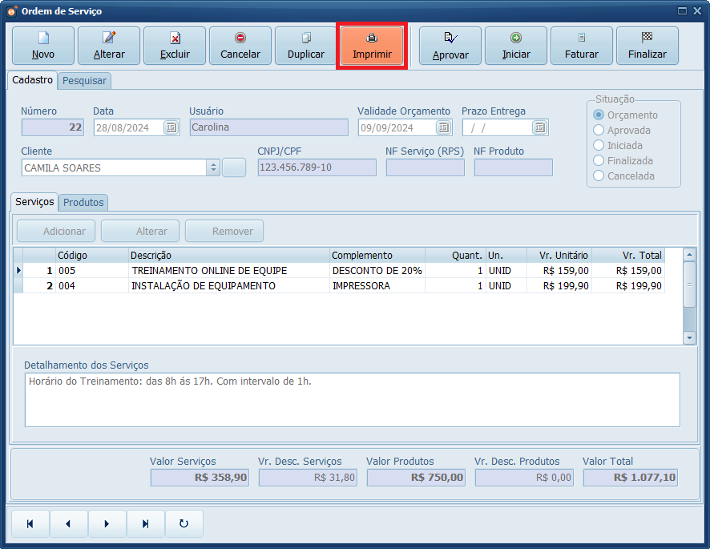Click the Faturar invoice button
The image size is (710, 549).
click(582, 46)
